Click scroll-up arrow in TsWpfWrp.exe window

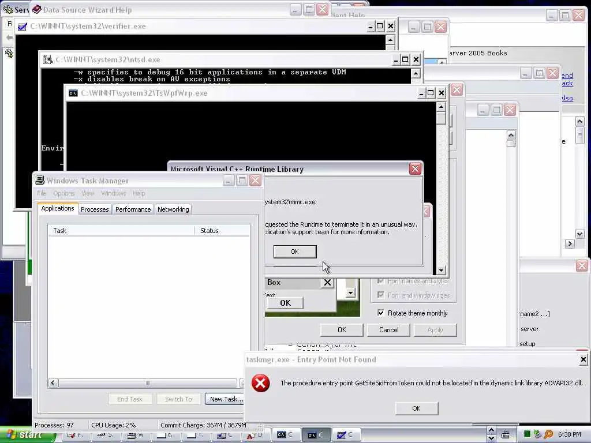coord(441,107)
